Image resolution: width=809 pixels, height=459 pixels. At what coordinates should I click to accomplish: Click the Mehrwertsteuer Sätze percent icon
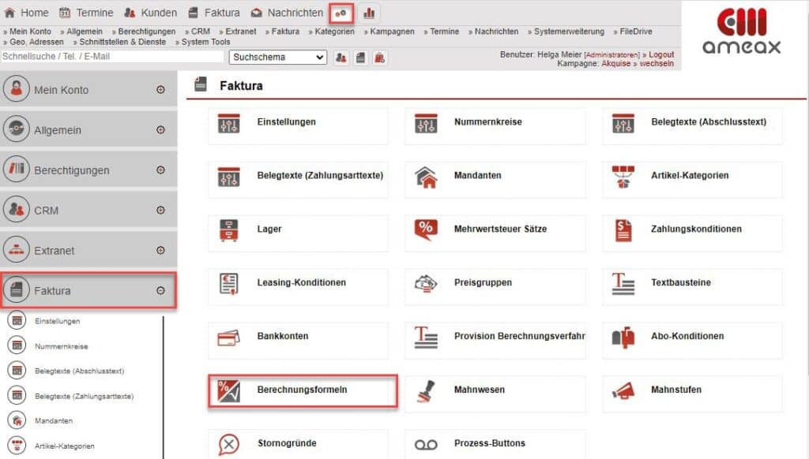coord(427,229)
